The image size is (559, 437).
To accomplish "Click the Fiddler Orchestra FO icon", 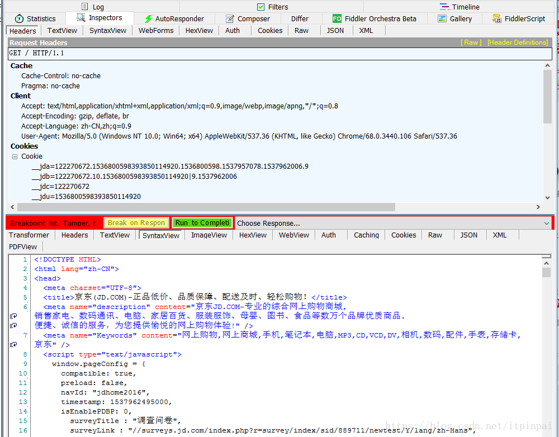I will (x=337, y=18).
